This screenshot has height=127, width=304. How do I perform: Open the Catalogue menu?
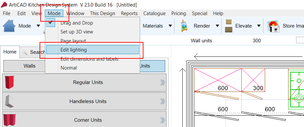coord(154,13)
